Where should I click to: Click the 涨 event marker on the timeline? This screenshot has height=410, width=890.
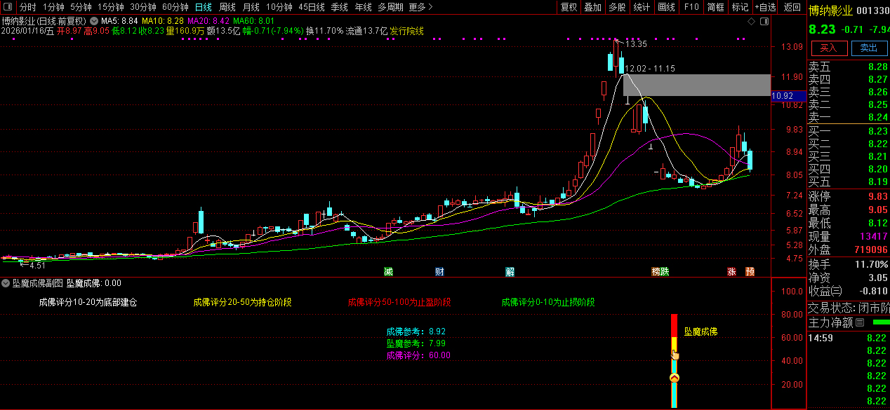pyautogui.click(x=731, y=271)
